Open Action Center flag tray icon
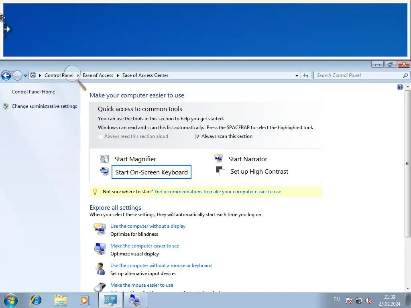Viewport: 411px width, 308px height. point(349,300)
